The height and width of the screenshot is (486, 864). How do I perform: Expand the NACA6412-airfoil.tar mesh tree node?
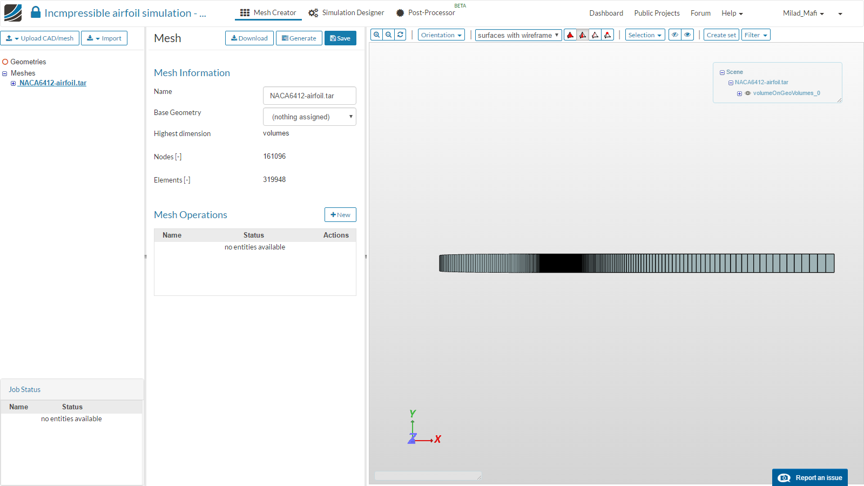point(13,83)
